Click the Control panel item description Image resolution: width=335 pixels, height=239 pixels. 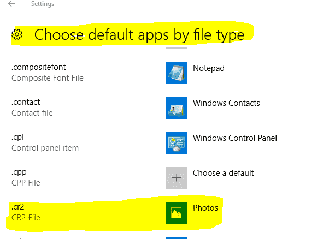click(45, 148)
